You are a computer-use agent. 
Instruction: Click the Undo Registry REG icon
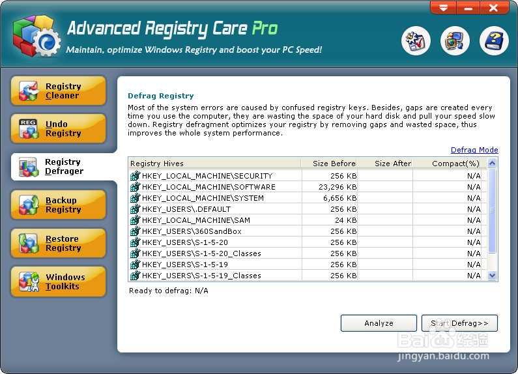click(x=29, y=129)
